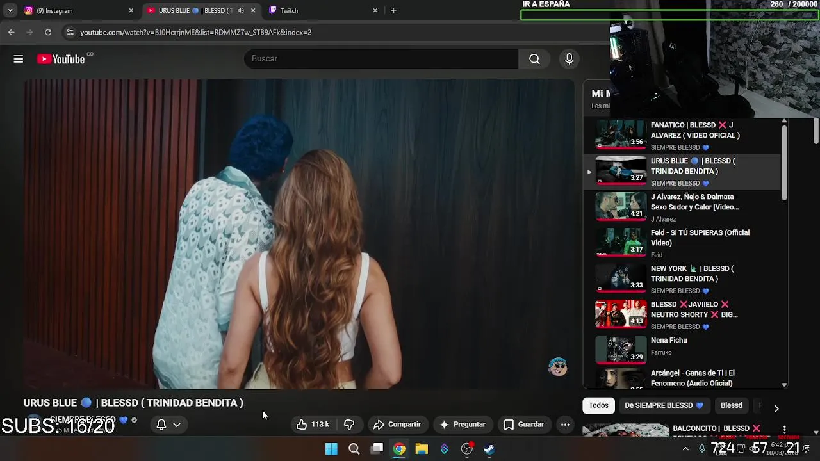
Task: Click the Preguntar button
Action: click(462, 425)
